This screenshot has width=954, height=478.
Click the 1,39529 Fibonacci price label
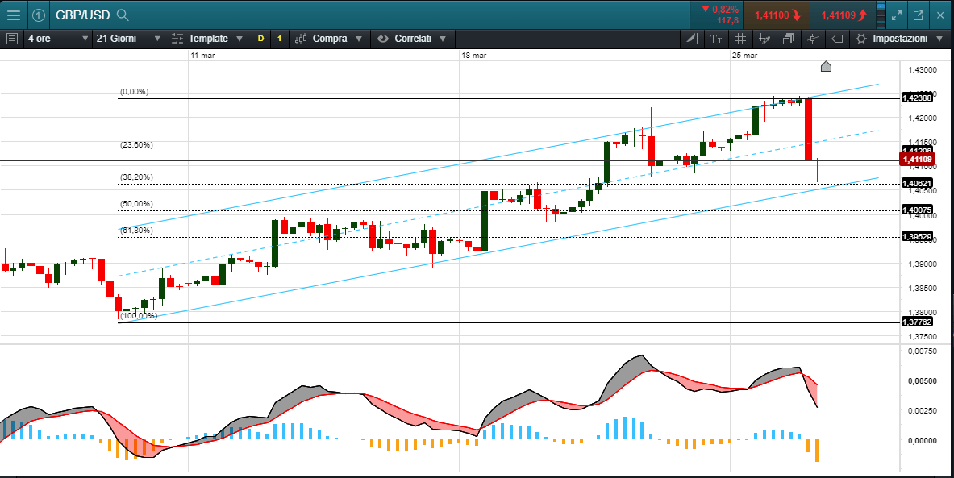click(917, 237)
